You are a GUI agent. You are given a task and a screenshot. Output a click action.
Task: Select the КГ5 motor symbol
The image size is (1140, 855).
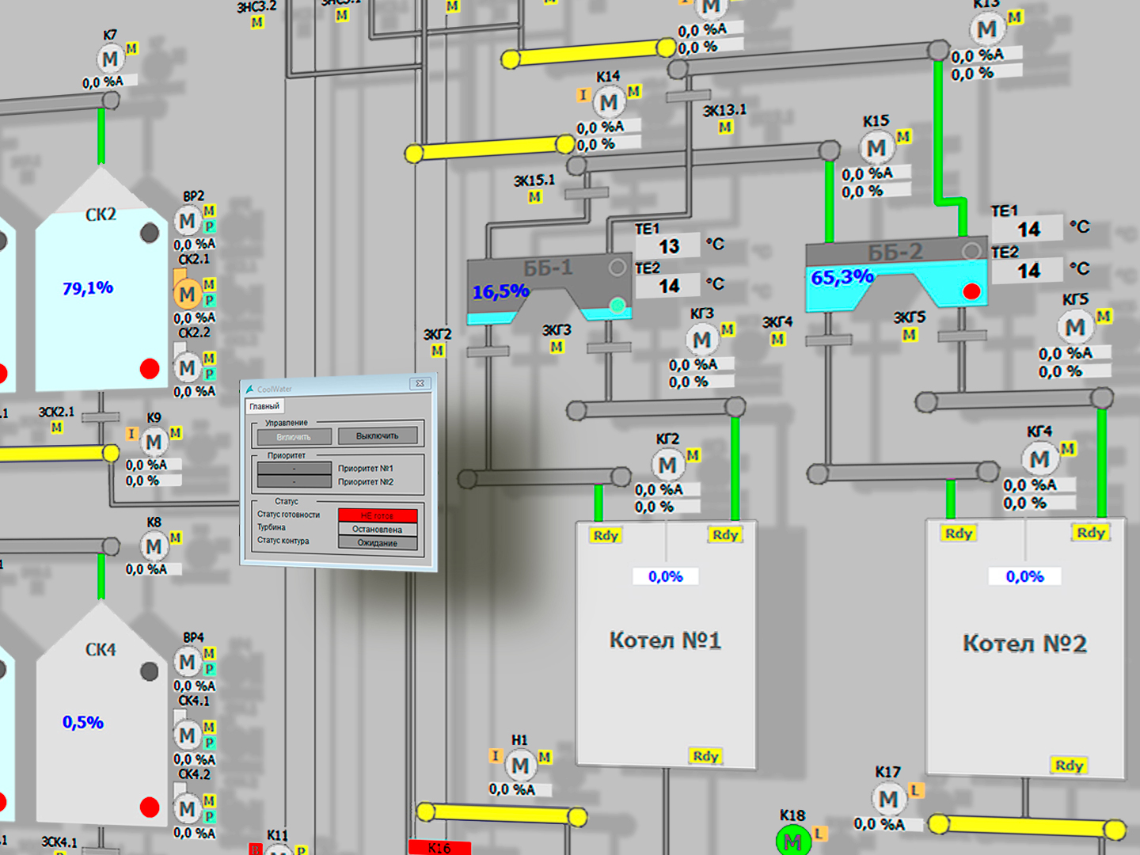click(x=1075, y=327)
